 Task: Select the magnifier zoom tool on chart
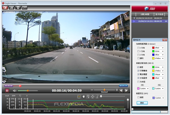click(x=88, y=96)
